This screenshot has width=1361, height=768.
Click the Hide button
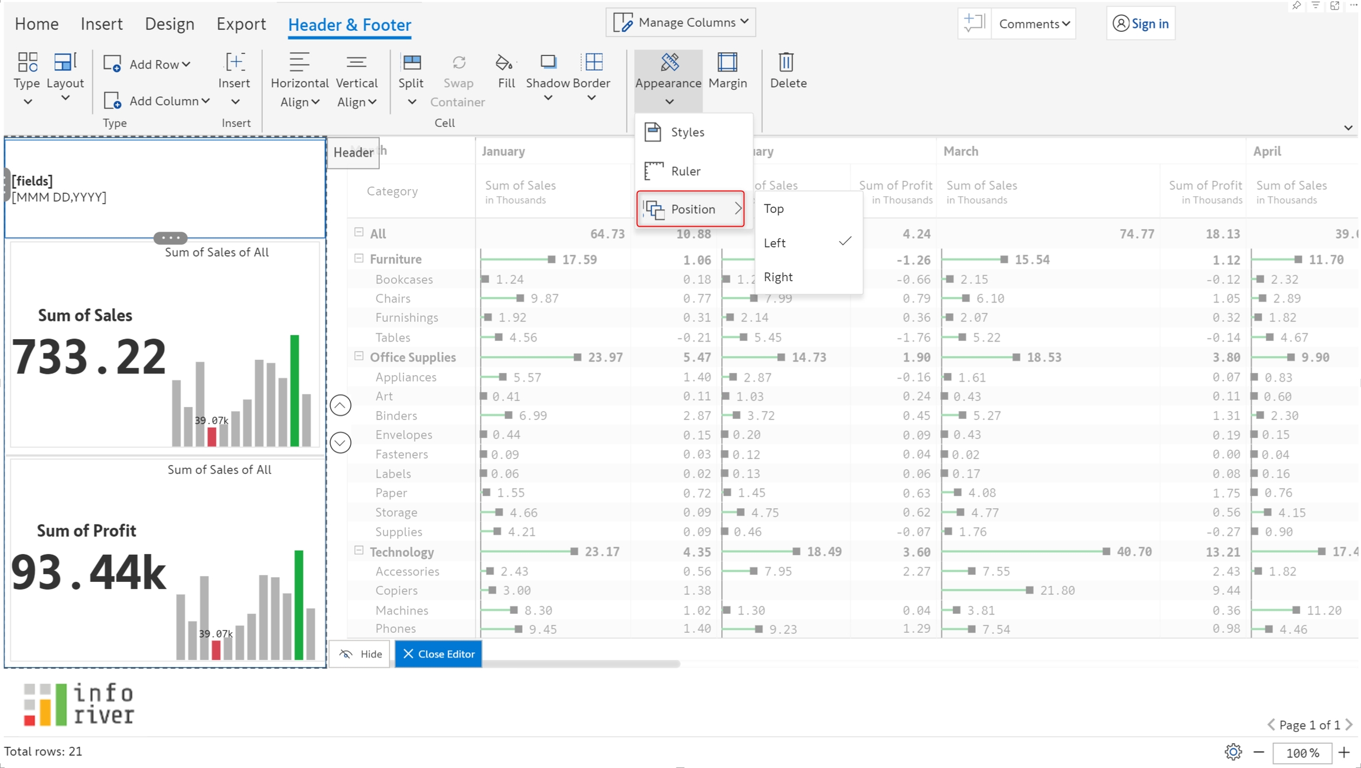360,654
